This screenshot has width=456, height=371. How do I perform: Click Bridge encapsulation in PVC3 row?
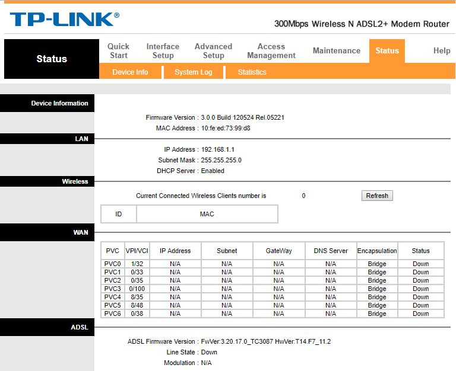coord(377,289)
